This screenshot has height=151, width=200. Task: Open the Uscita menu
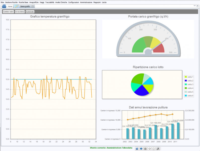(x=104, y=2)
